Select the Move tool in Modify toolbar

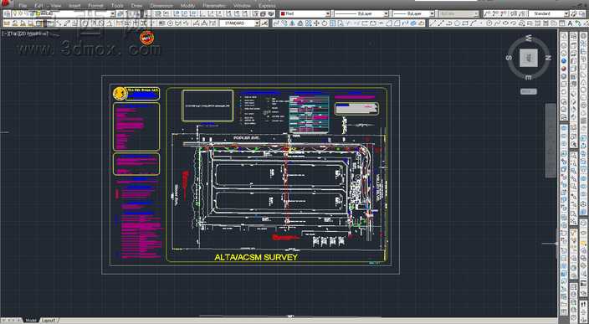[x=316, y=23]
